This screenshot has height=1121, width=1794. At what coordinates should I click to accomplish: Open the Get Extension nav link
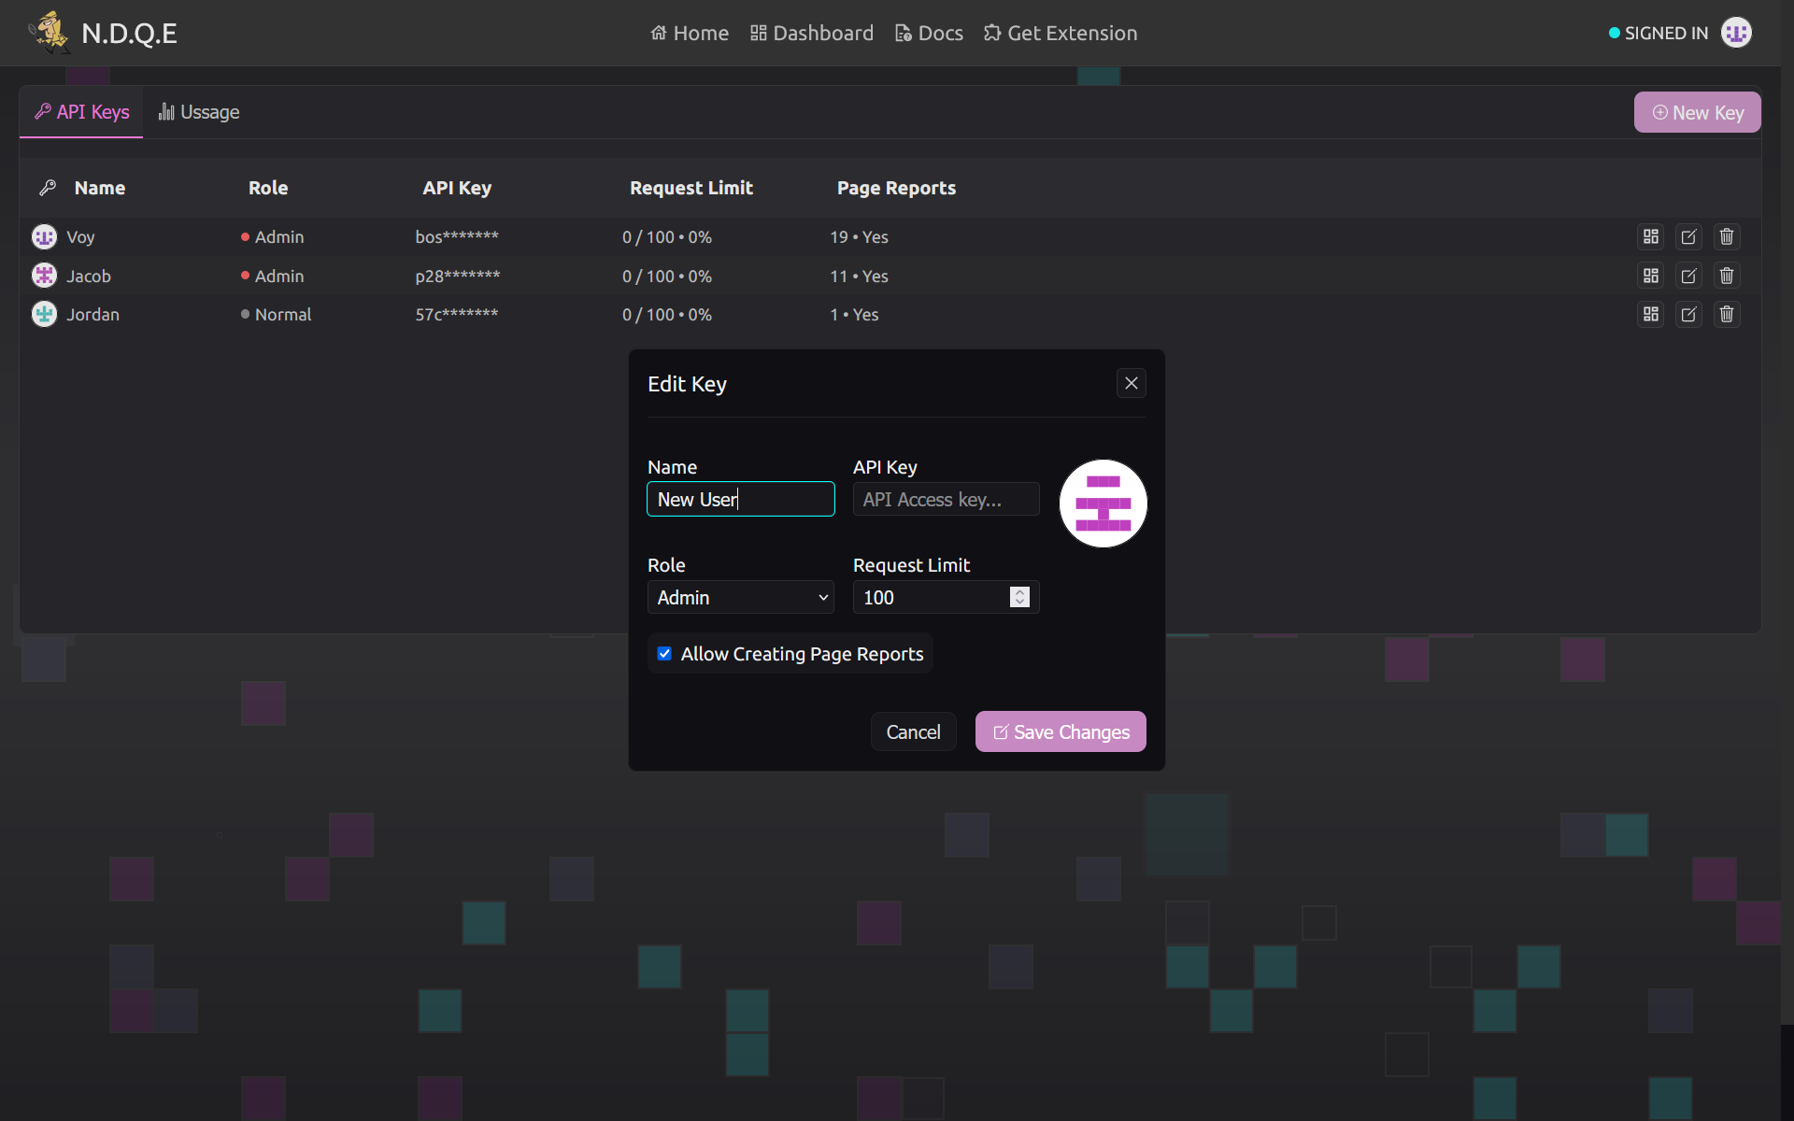pos(1061,34)
